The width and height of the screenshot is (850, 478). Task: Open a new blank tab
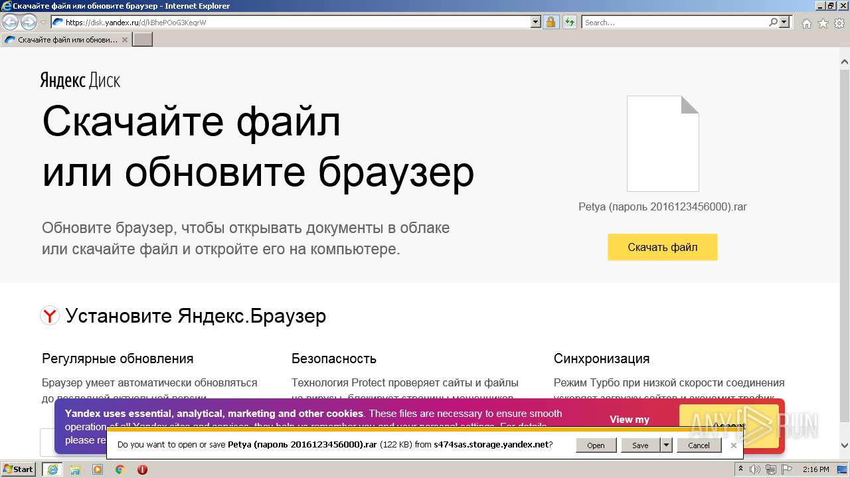(143, 40)
